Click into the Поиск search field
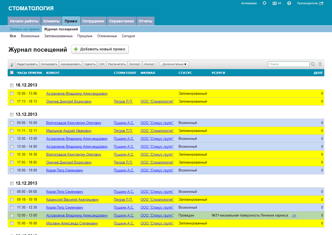The height and width of the screenshot is (235, 332). coord(288,64)
